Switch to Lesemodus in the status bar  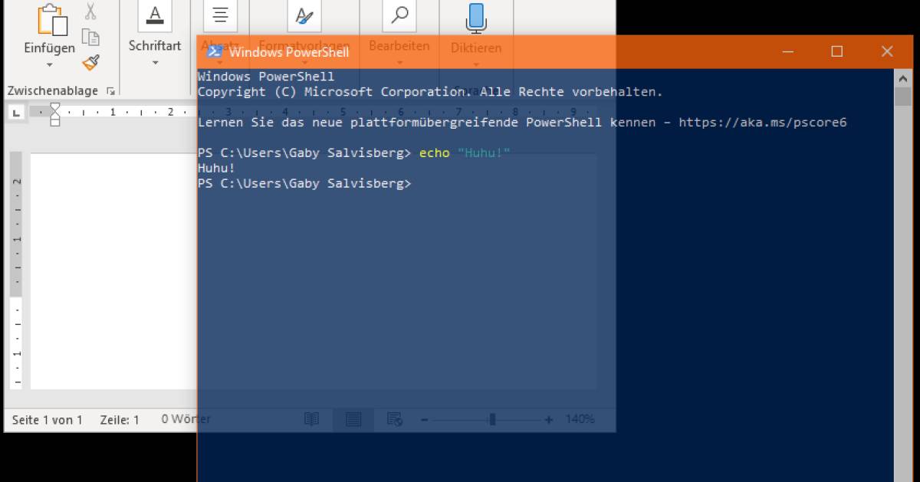click(312, 419)
